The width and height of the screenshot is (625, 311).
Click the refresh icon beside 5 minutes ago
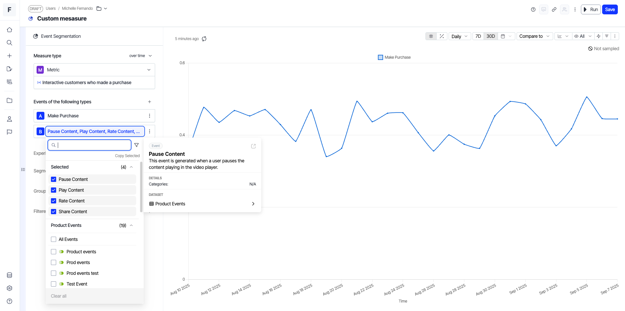click(x=204, y=39)
